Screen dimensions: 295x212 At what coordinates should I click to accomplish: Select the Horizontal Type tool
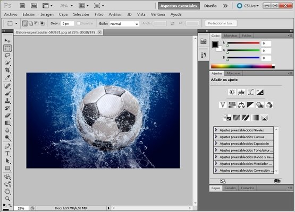pyautogui.click(x=7, y=154)
